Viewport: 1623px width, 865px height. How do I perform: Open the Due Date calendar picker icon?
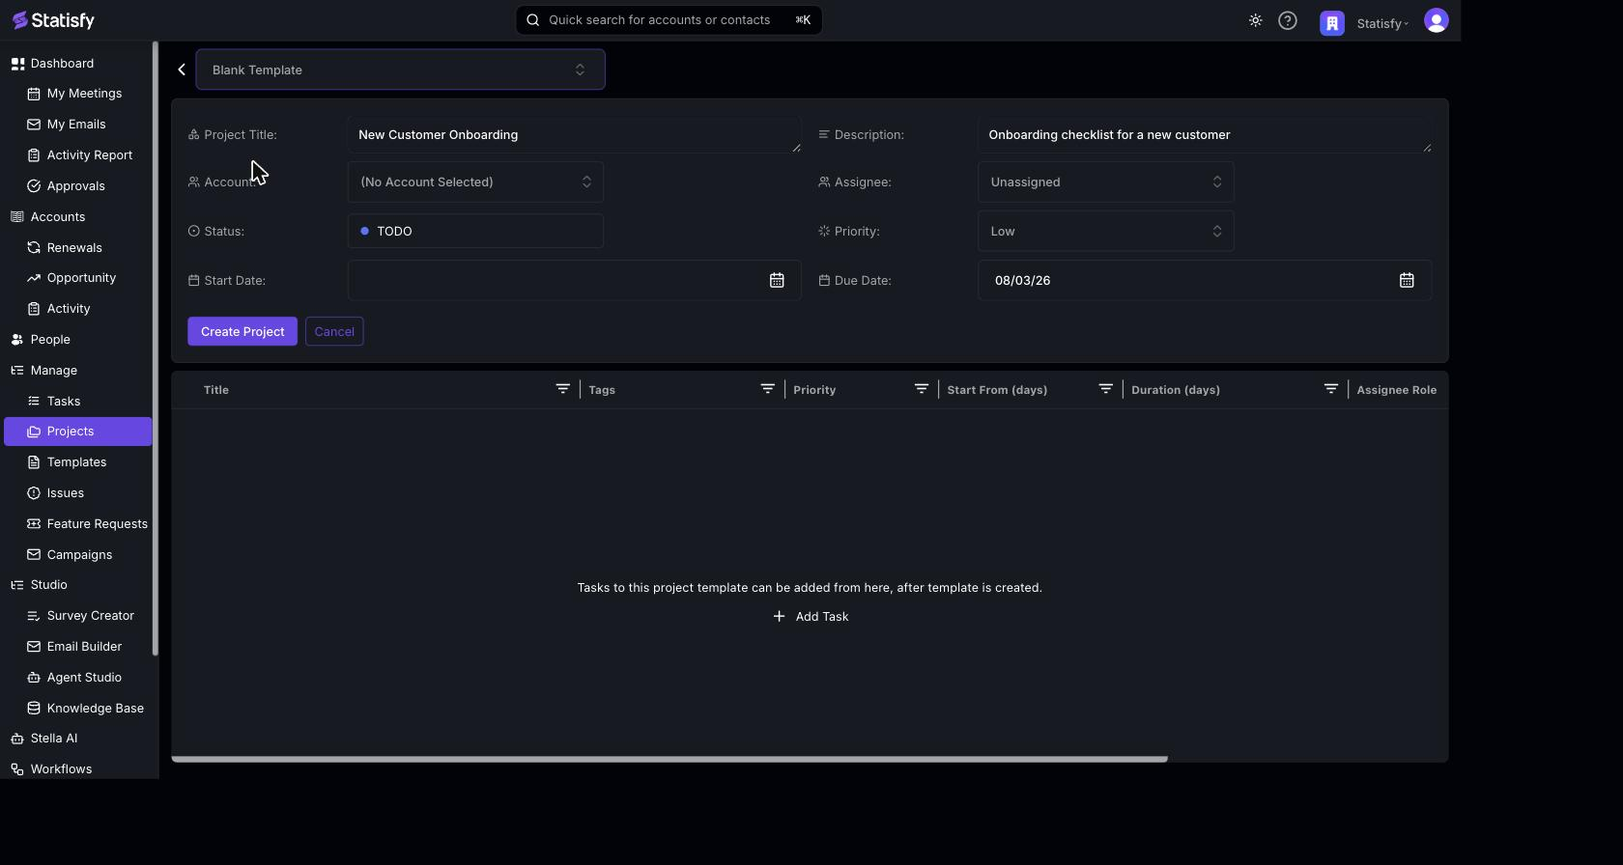pyautogui.click(x=1407, y=280)
